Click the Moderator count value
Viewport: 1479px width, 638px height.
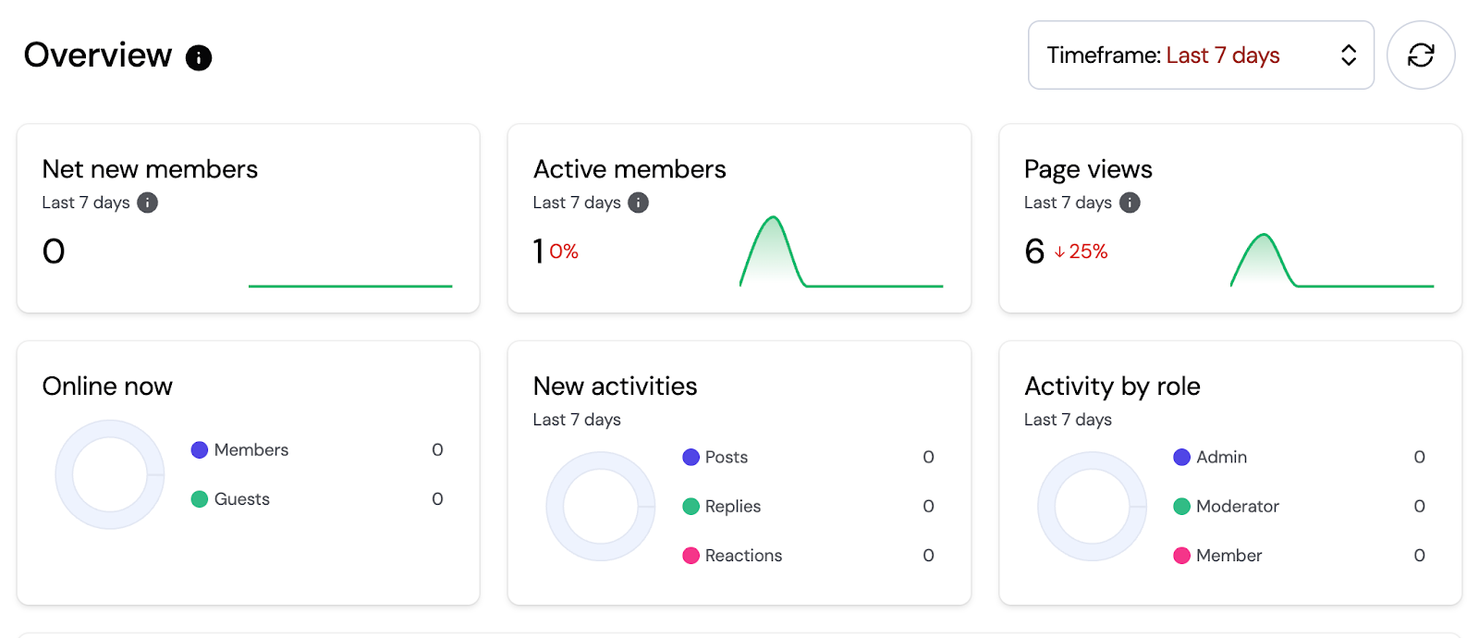pos(1419,506)
